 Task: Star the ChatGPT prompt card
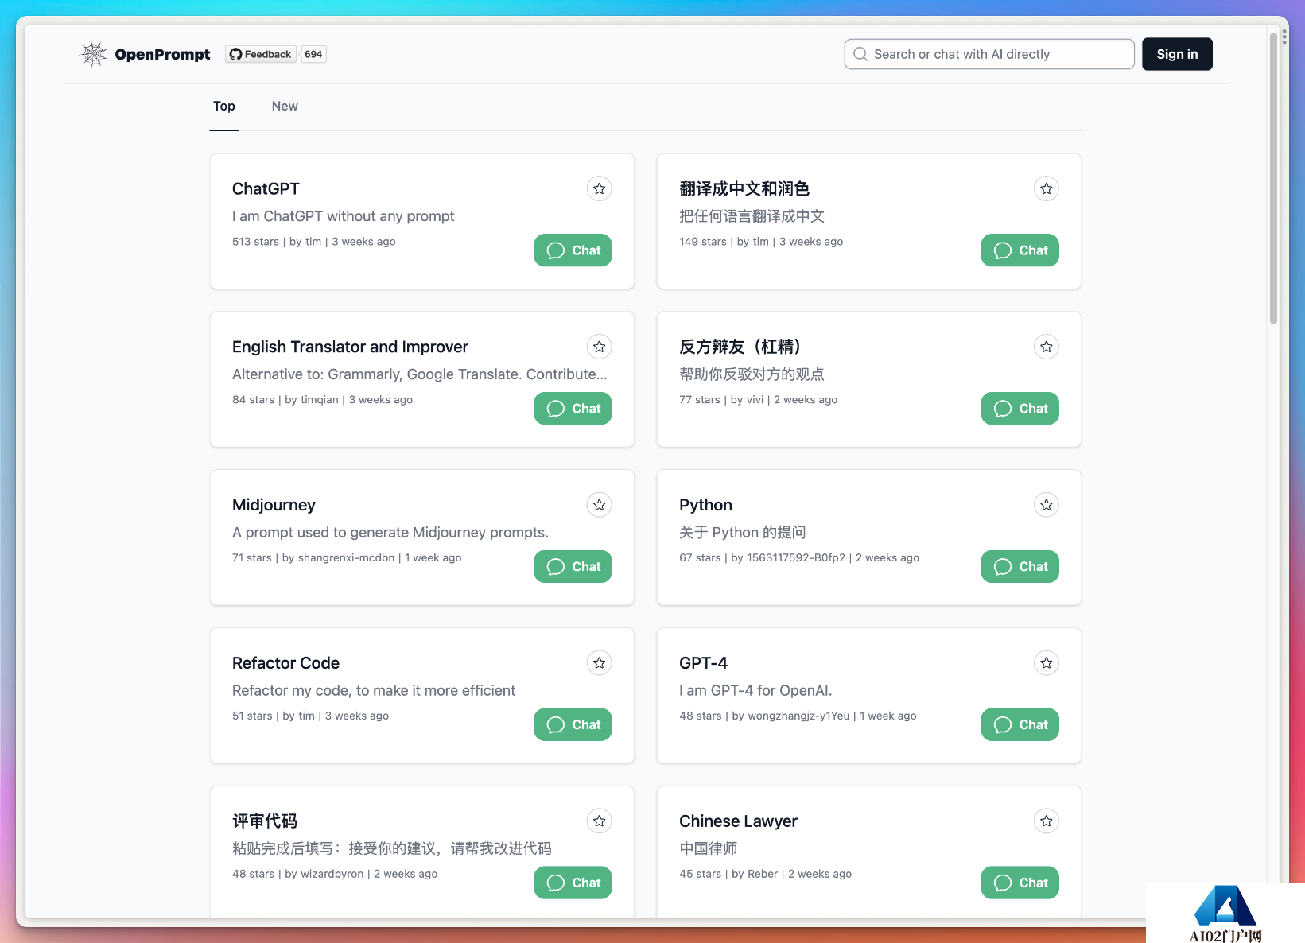599,188
